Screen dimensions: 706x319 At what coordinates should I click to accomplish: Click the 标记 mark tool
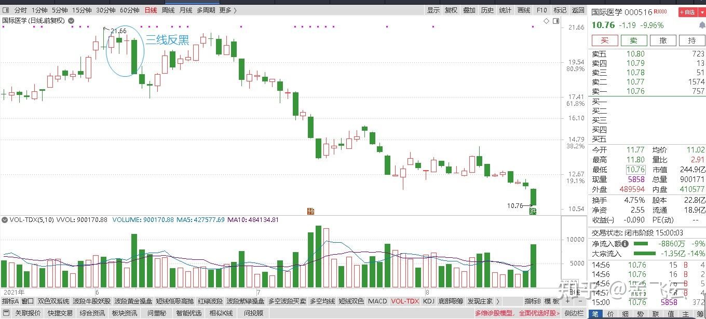[x=560, y=10]
